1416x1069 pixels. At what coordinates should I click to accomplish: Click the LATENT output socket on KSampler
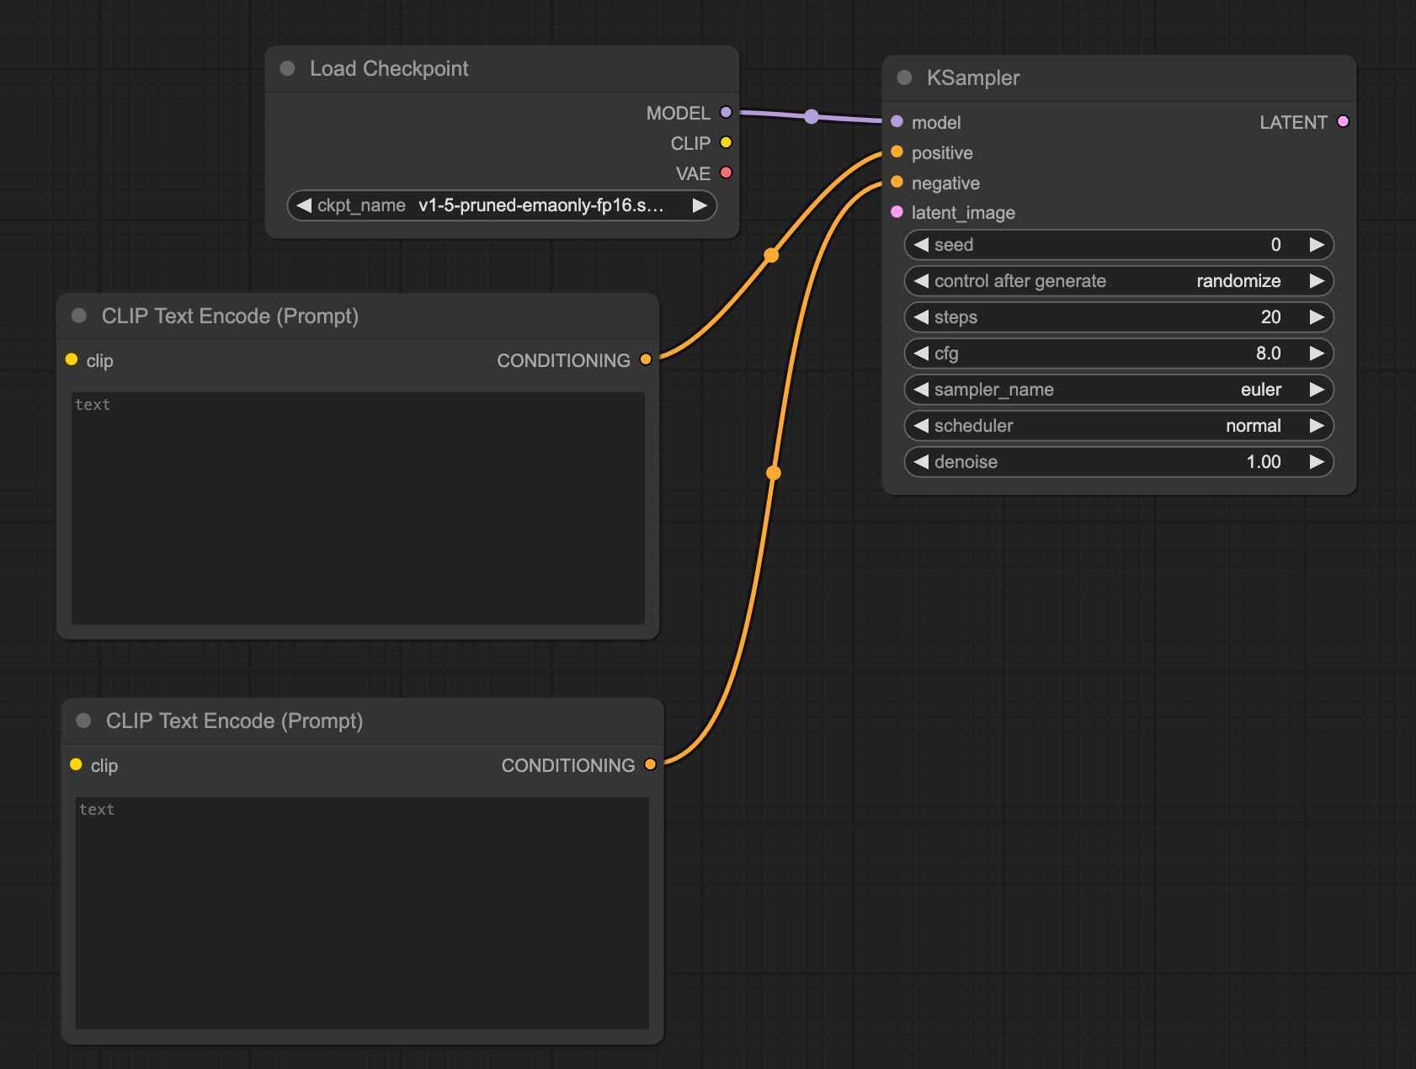(1343, 121)
